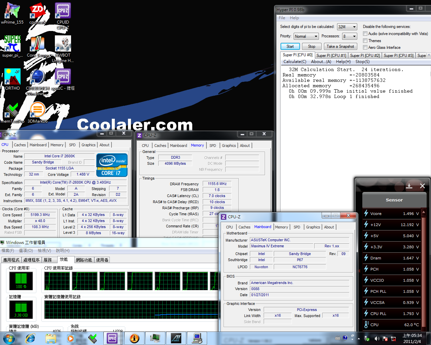Screen dimensions: 431x345
Task: Switch to Super PI CPU #1 tab
Action: [331, 55]
